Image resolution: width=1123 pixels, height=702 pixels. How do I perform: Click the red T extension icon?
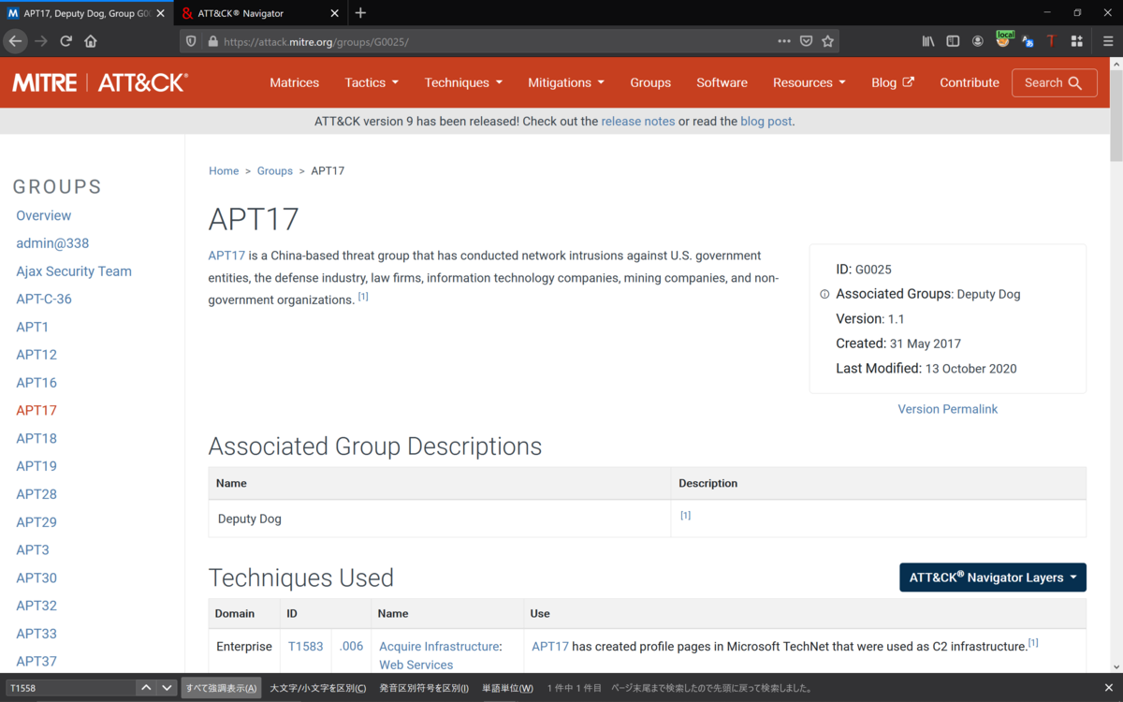point(1052,41)
